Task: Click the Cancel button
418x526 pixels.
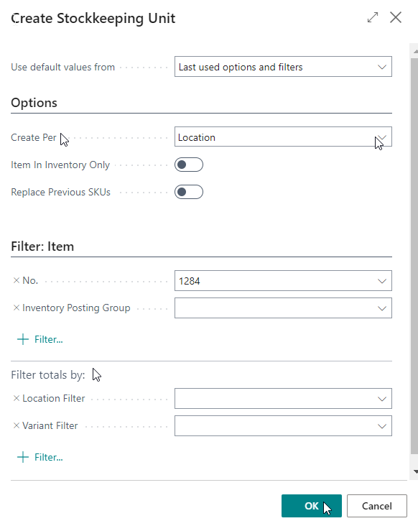Action: [x=377, y=506]
